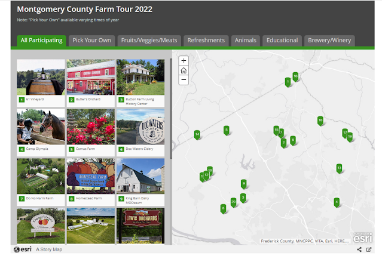Select map marker number 3
382x259 pixels.
(x=243, y=198)
